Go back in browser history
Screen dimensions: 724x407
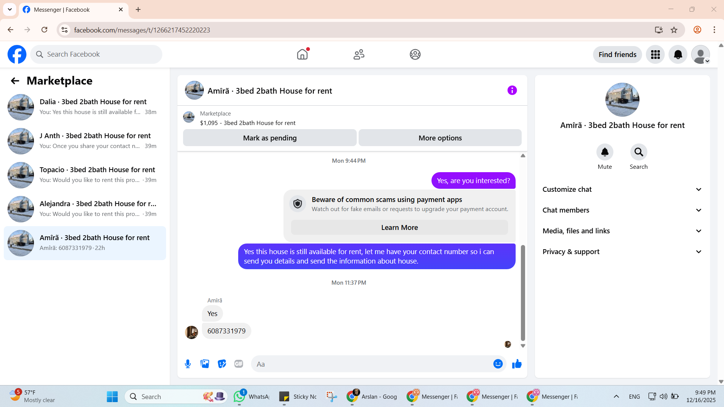pyautogui.click(x=11, y=30)
